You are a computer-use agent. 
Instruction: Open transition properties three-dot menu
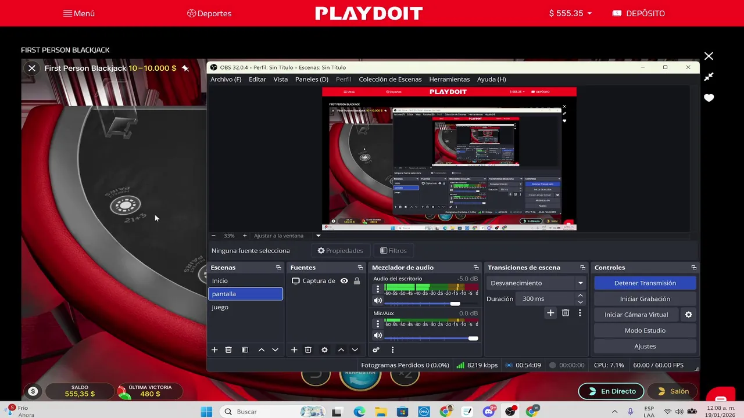580,313
